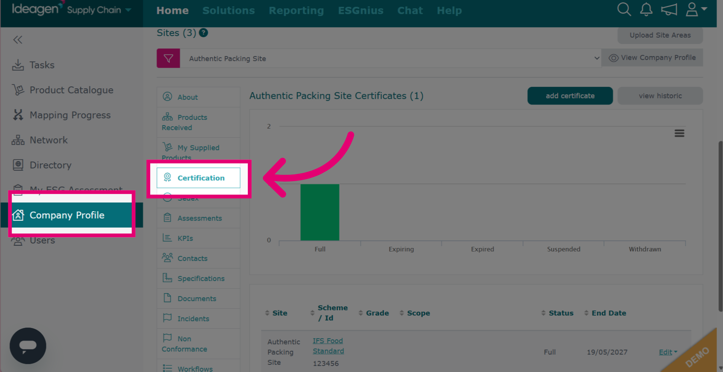The height and width of the screenshot is (372, 723).
Task: Open Network in sidebar
Action: [49, 140]
